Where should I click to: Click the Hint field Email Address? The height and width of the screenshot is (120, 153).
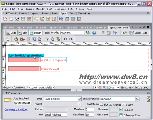click(56, 115)
